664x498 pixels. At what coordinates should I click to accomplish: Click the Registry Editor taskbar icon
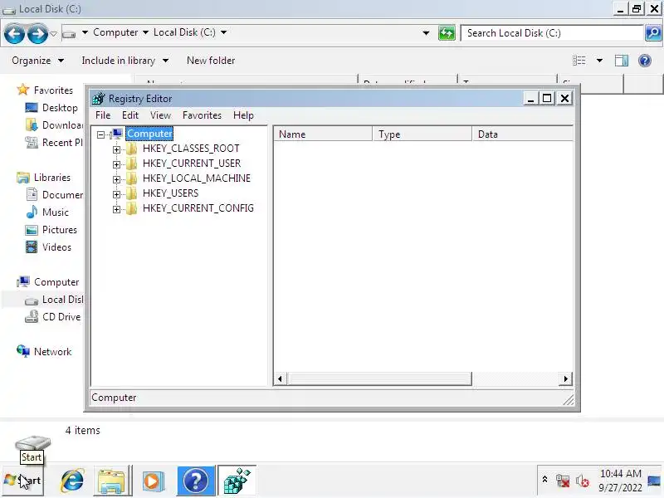(237, 481)
